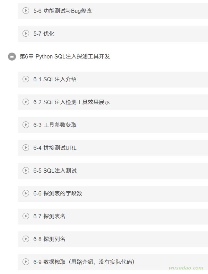
Task: Click play icon next to 6-7 探测表名
Action: click(26, 216)
